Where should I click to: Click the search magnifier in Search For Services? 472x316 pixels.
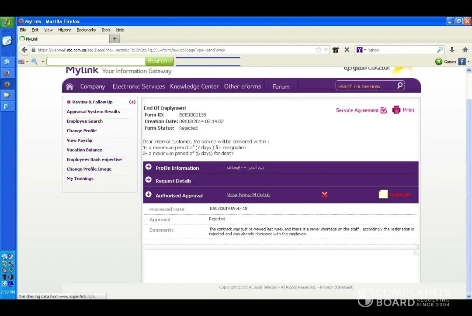tap(400, 86)
